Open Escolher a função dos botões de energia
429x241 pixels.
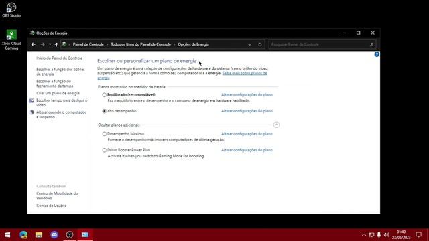[60, 72]
